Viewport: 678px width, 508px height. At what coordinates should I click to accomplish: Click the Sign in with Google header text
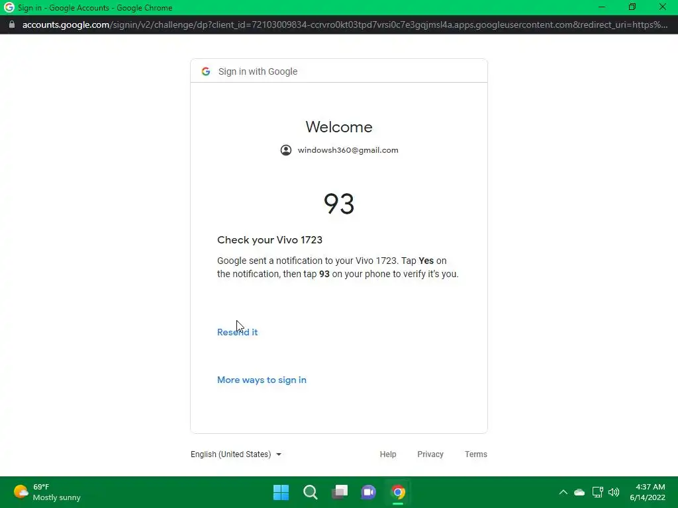258,71
